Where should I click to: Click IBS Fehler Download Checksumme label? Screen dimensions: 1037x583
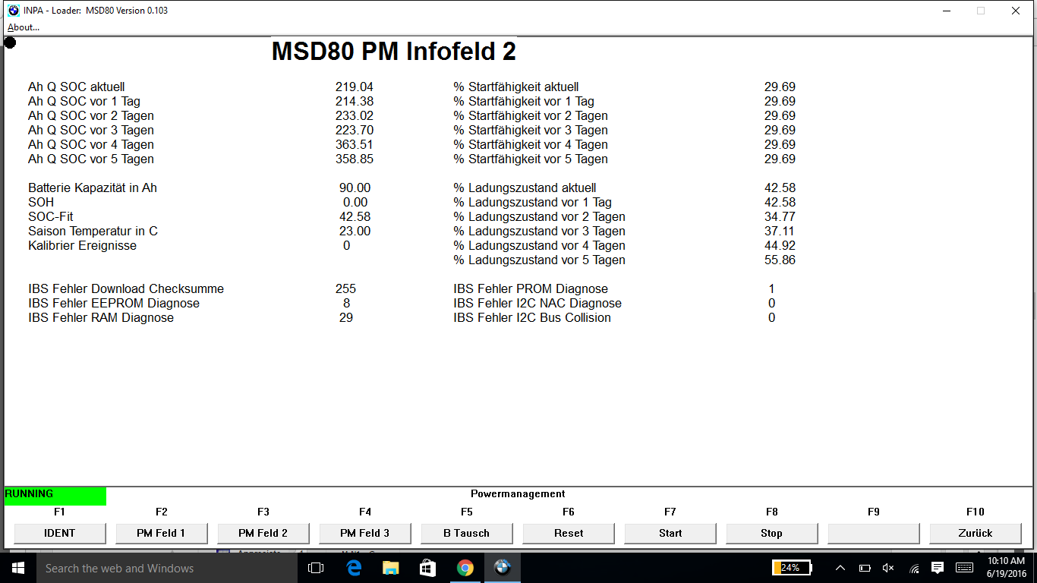pos(126,289)
